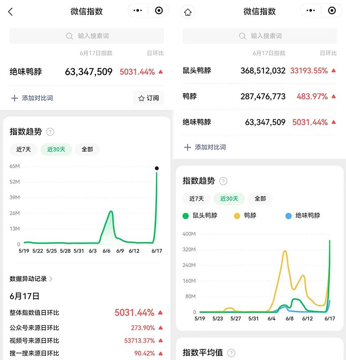Viewport: 346px width, 360px height.
Task: Click 公众号来源日环比 row label
Action: [35, 328]
